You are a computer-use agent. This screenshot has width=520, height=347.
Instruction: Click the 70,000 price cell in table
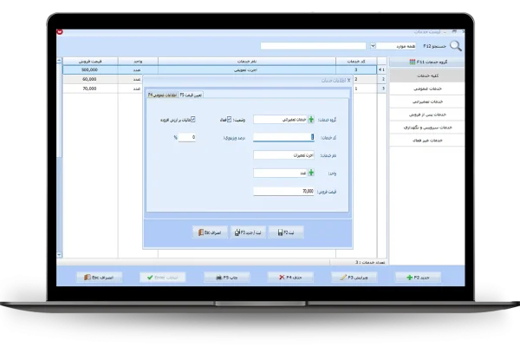coord(90,88)
